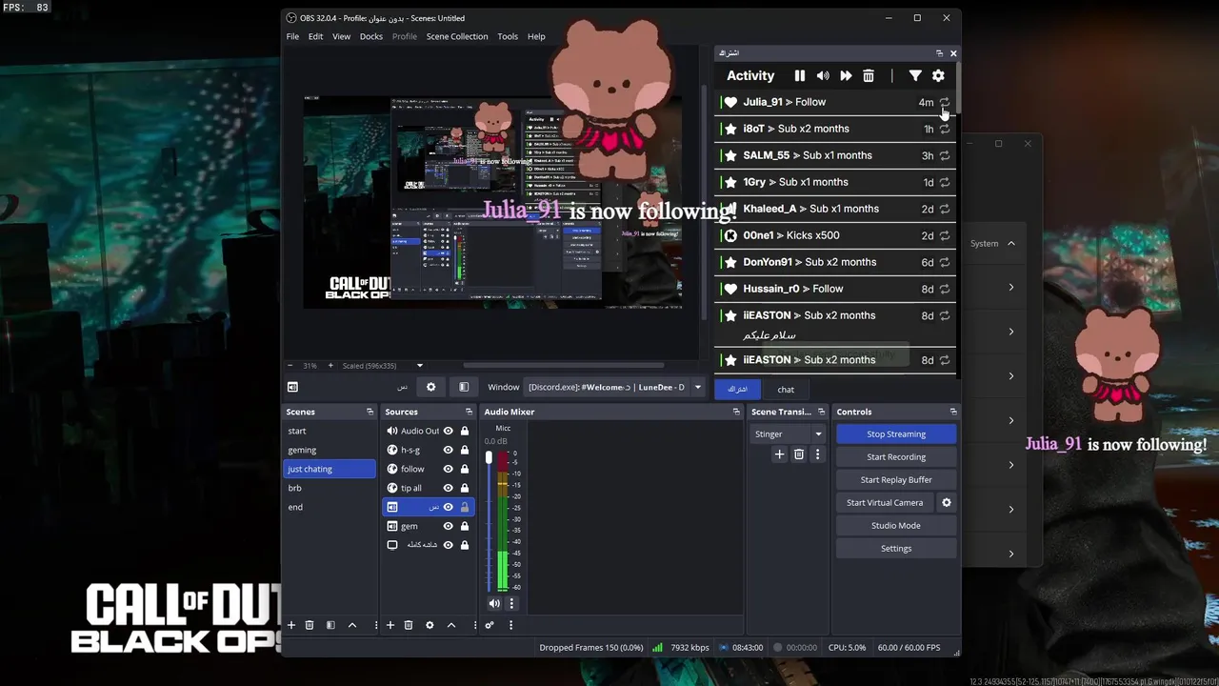Click Start Replay Buffer button
Viewport: 1219px width, 686px height.
point(896,479)
